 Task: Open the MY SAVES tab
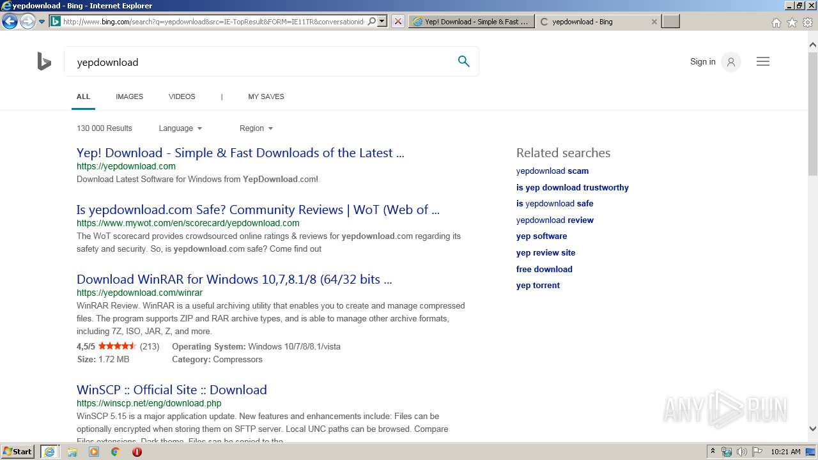pyautogui.click(x=266, y=96)
